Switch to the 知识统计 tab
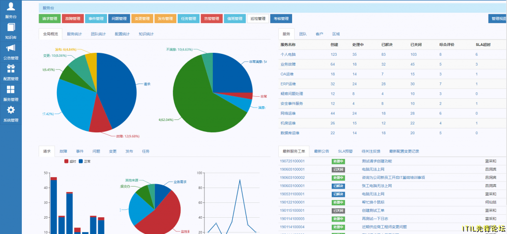The width and height of the screenshot is (507, 234). click(x=146, y=34)
